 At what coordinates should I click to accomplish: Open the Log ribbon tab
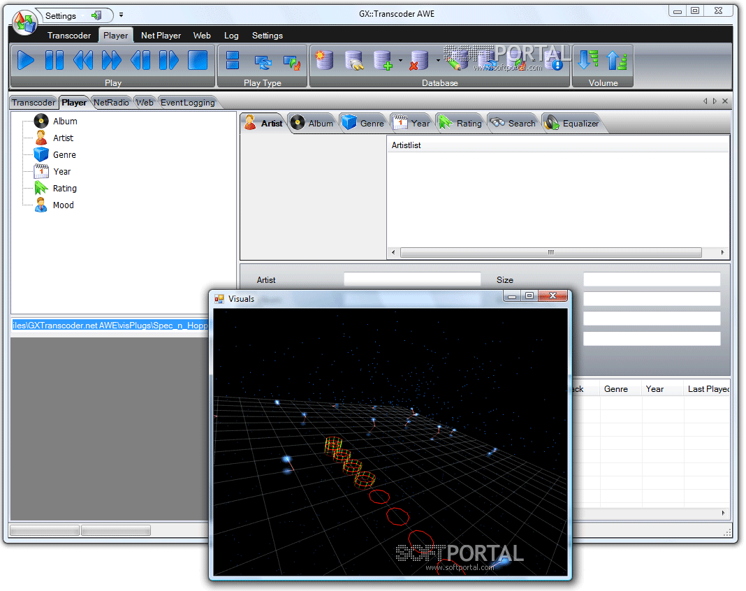click(x=231, y=35)
